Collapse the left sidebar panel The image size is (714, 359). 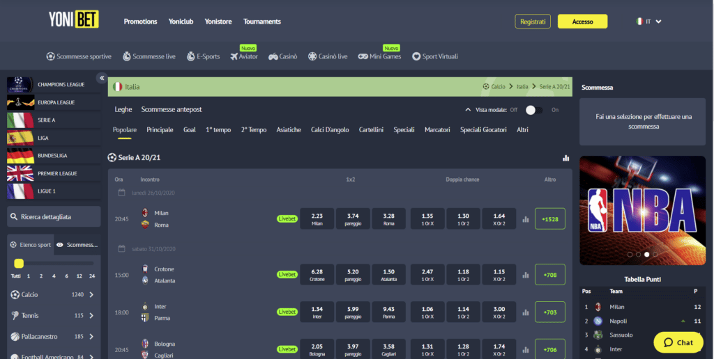[x=102, y=78]
